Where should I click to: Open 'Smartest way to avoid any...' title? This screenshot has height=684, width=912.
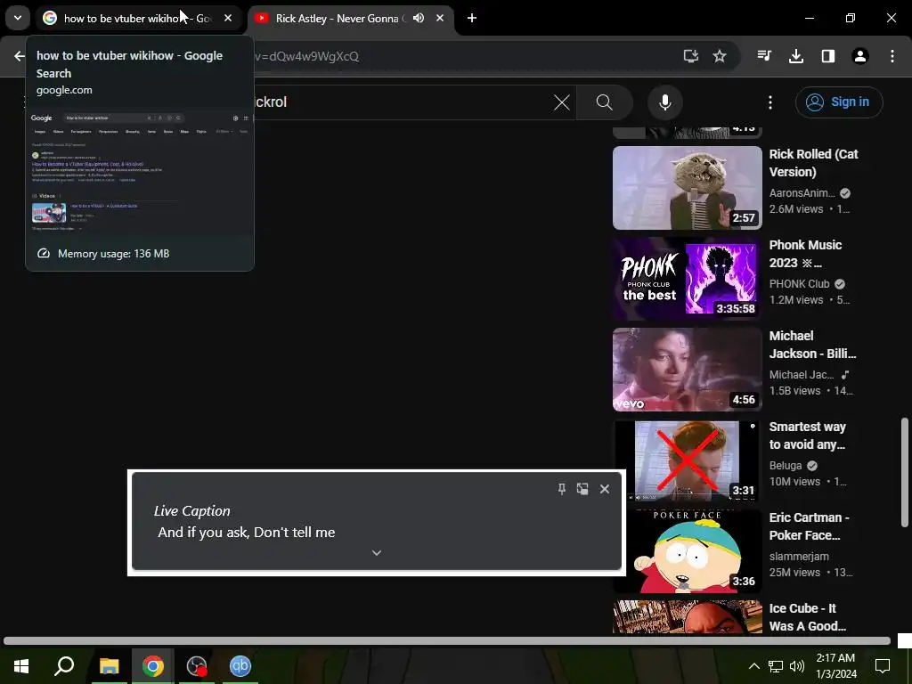pyautogui.click(x=807, y=435)
